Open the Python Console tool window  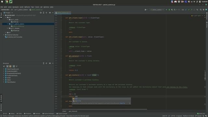[62, 113]
